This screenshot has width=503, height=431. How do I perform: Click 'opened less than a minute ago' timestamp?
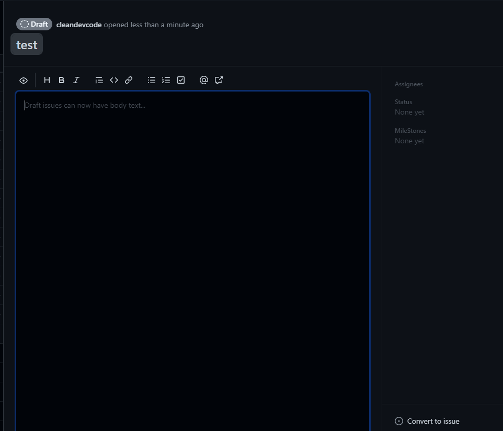point(153,25)
